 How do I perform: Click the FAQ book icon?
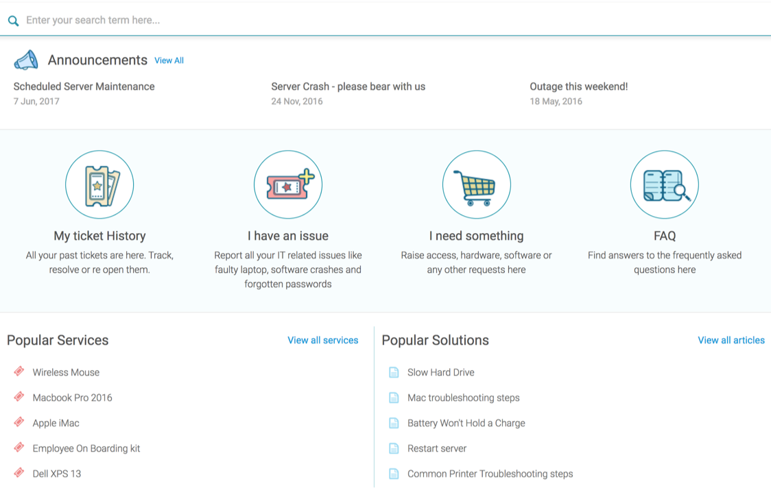click(665, 185)
